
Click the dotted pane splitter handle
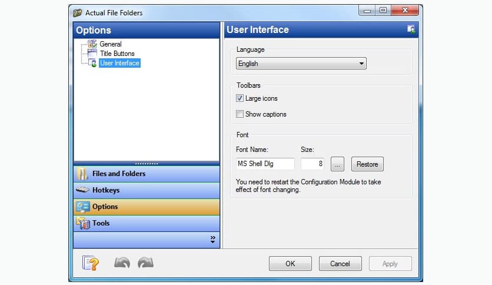pyautogui.click(x=147, y=164)
